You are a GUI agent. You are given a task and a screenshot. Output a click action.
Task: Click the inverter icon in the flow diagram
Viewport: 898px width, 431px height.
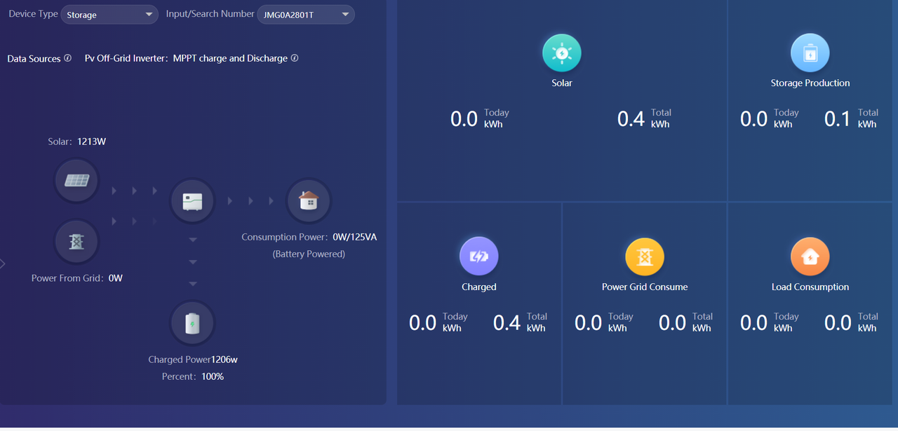pyautogui.click(x=192, y=201)
